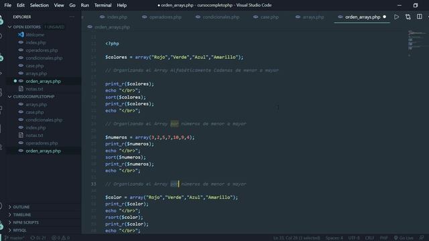The image size is (429, 241).
Task: Open condicionales.php in Open Editors list
Action: point(44,58)
